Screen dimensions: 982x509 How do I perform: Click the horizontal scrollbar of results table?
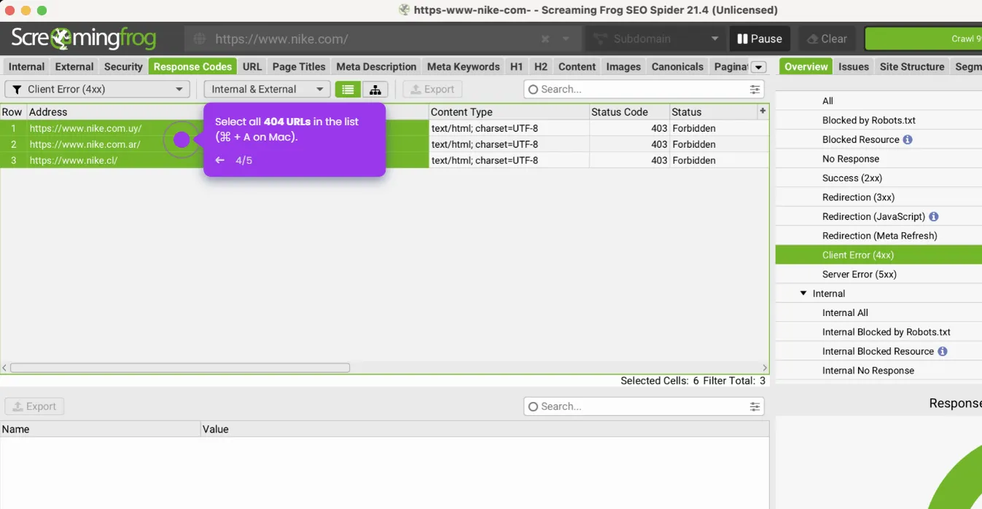179,368
